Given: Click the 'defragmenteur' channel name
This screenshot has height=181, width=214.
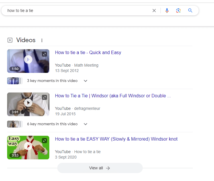Looking at the screenshot, I should [x=87, y=108].
